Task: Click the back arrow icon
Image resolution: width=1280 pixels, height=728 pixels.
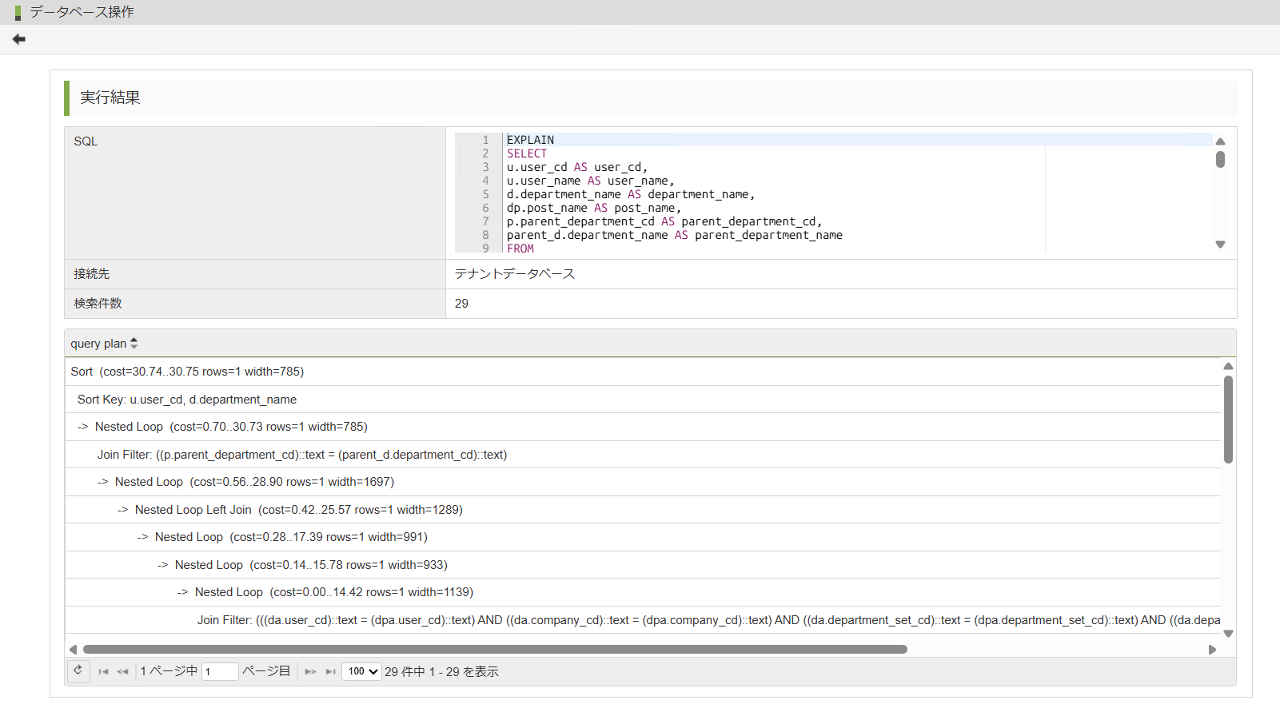Action: (x=19, y=39)
